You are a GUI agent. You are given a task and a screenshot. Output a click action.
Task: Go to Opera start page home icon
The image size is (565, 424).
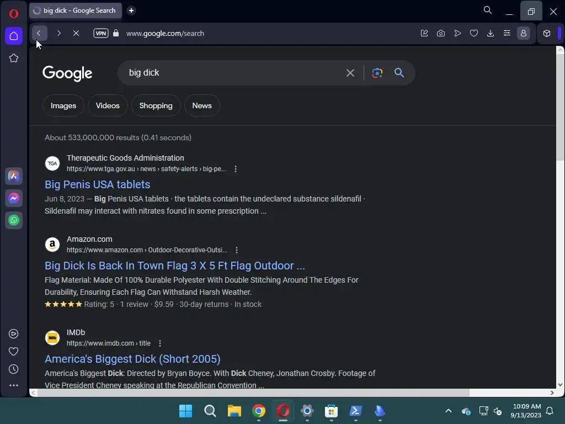(x=14, y=36)
